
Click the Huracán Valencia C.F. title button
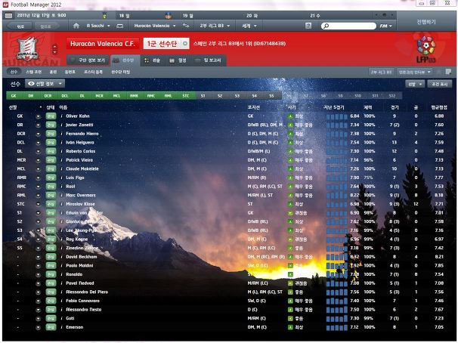point(103,44)
